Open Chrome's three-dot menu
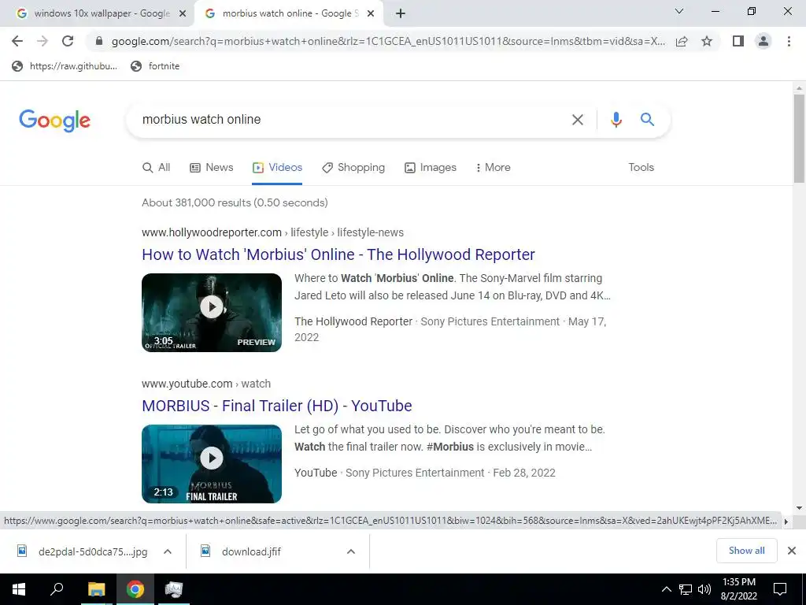 coord(789,41)
